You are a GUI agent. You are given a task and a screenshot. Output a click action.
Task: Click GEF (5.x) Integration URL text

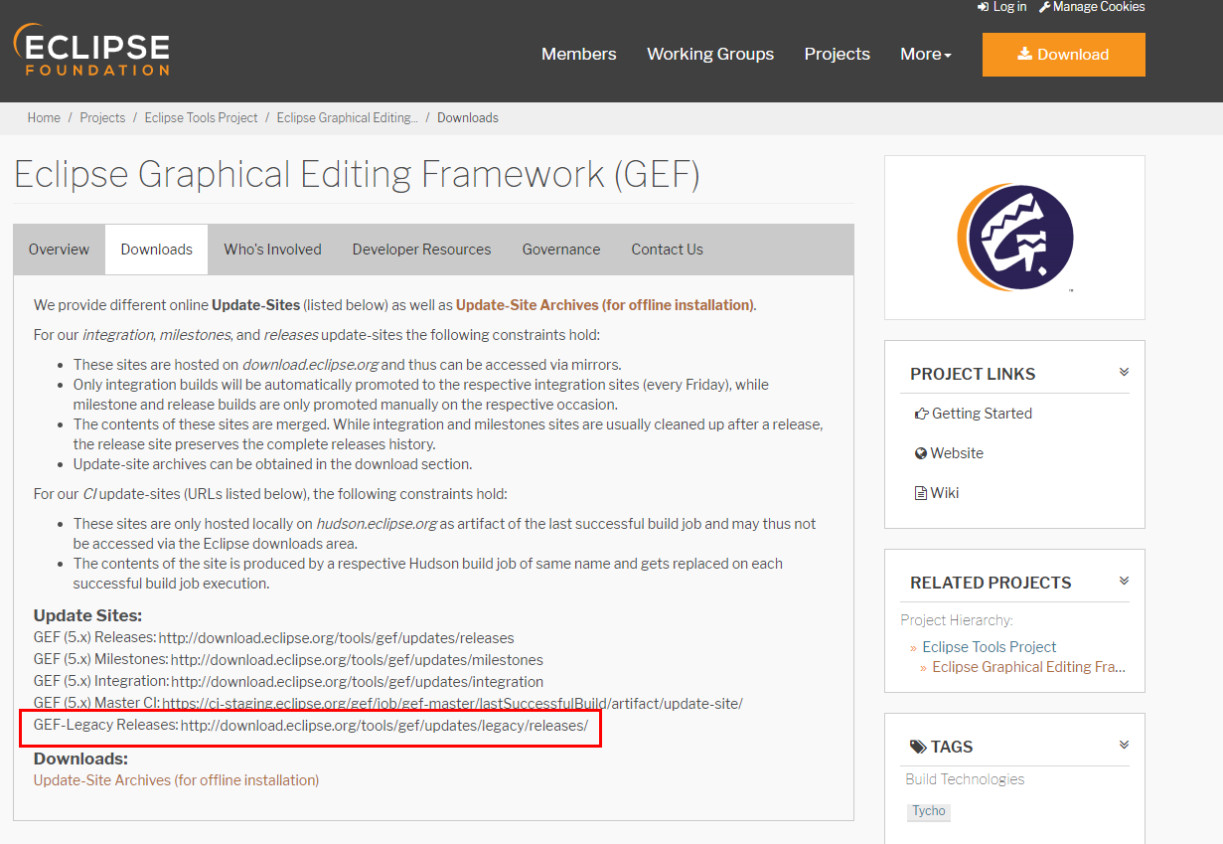[x=358, y=682]
